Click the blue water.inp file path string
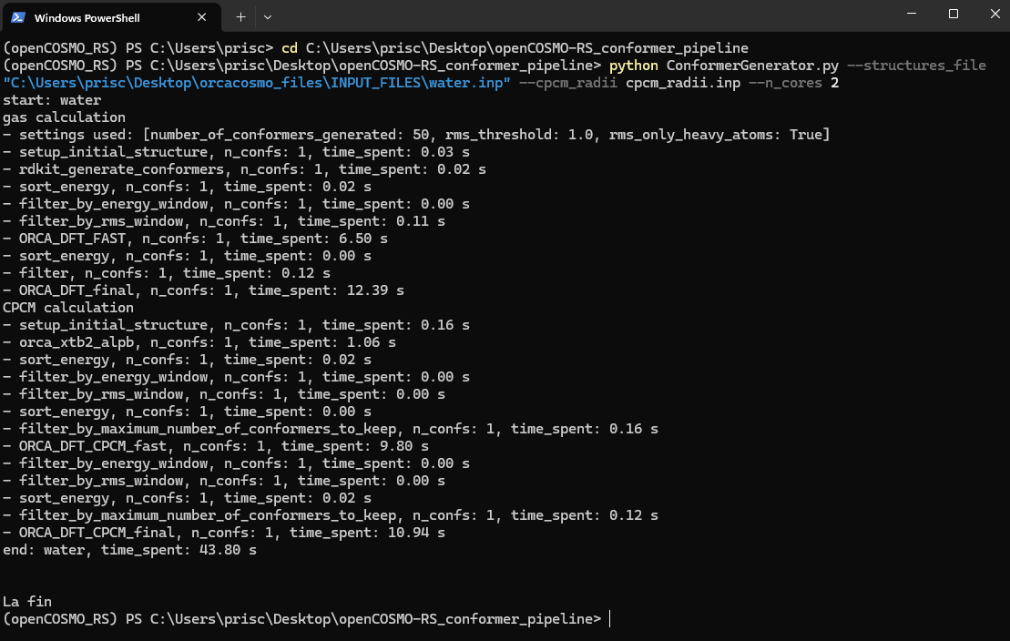This screenshot has width=1010, height=641. (x=257, y=83)
